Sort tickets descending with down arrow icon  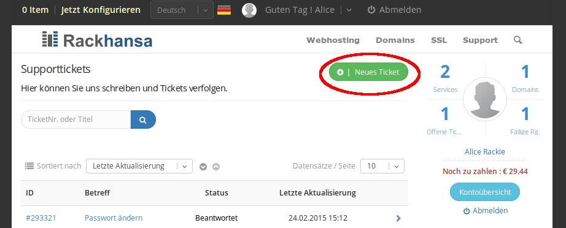(203, 167)
